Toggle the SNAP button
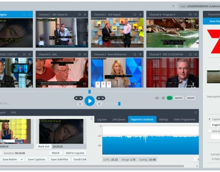The height and width of the screenshot is (172, 220). pyautogui.click(x=191, y=98)
